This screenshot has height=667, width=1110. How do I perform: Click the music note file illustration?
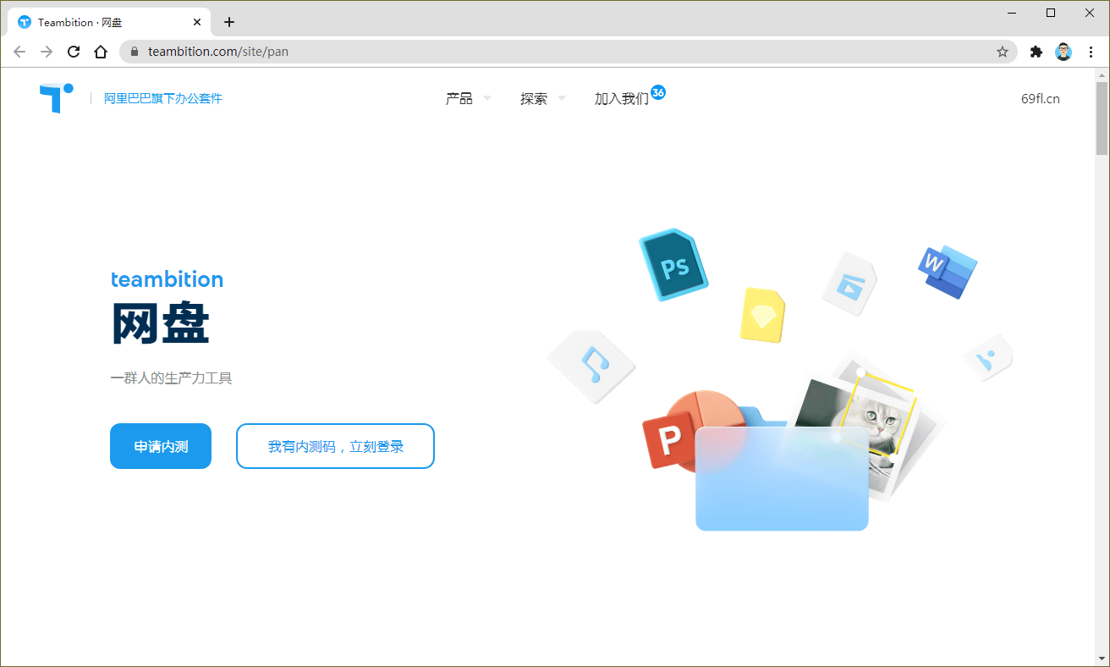593,366
